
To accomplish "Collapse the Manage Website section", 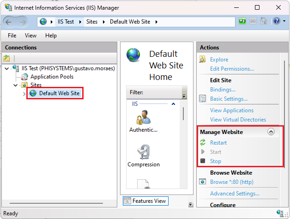I will 271,132.
